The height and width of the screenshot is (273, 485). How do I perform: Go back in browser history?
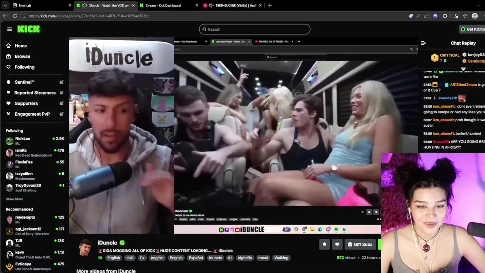pyautogui.click(x=5, y=16)
